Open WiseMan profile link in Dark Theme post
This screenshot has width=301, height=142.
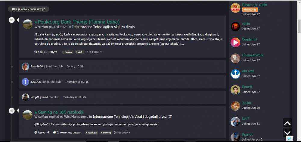(x=41, y=27)
